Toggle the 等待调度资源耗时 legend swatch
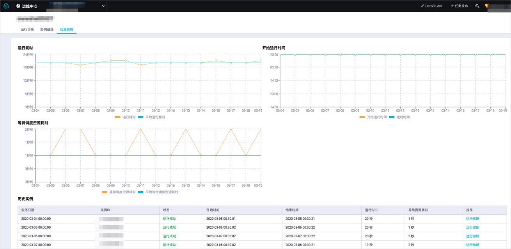This screenshot has width=511, height=249. pyautogui.click(x=105, y=192)
